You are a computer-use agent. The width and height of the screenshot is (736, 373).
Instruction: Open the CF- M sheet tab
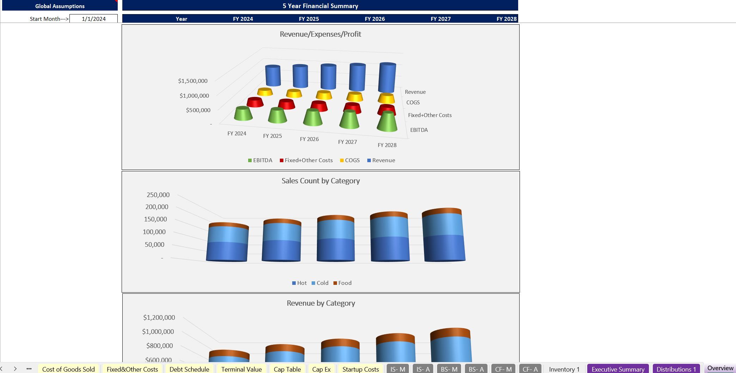coord(503,369)
